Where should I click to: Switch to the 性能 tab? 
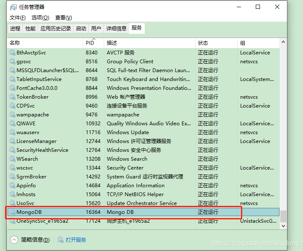click(x=30, y=29)
